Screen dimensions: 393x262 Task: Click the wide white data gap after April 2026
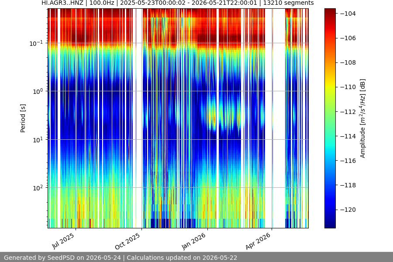tap(279, 118)
